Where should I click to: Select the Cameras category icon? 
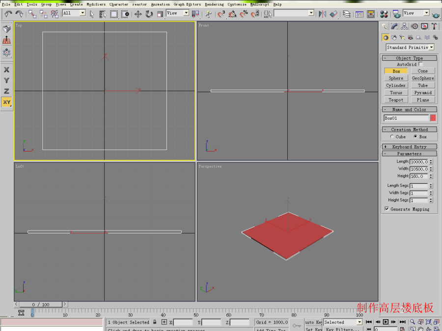[411, 37]
